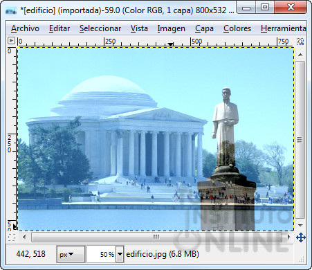Click the 50% zoom input field
The image size is (312, 270).
(x=102, y=254)
